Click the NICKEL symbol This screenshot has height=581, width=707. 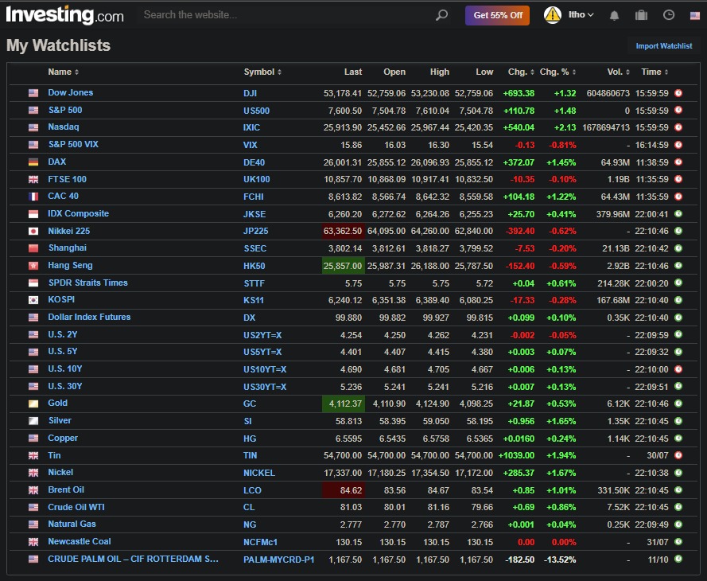tap(258, 473)
